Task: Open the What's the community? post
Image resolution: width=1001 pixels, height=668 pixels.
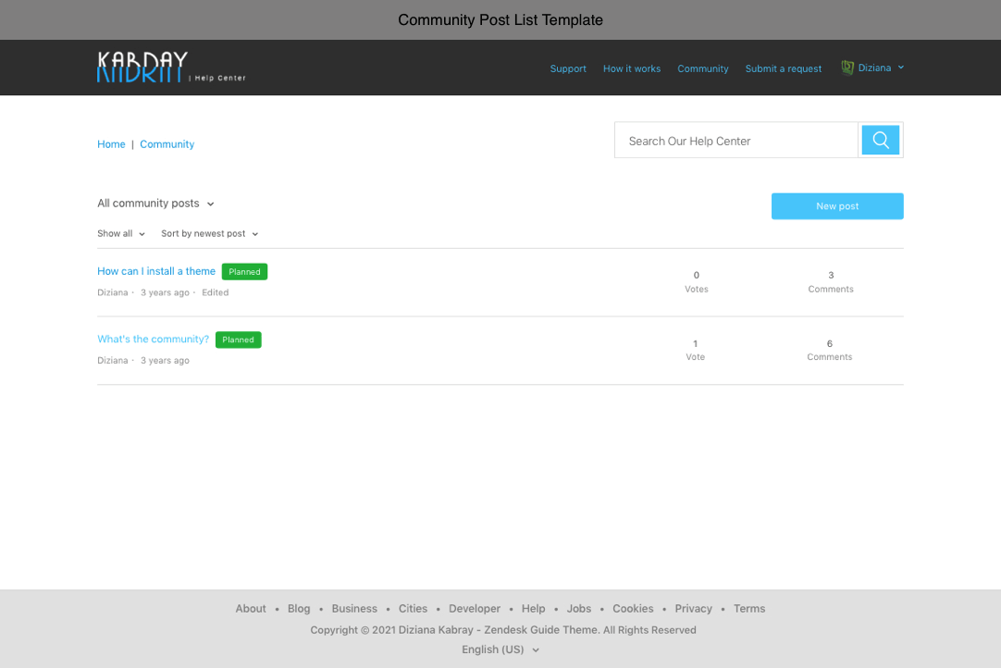Action: [153, 340]
